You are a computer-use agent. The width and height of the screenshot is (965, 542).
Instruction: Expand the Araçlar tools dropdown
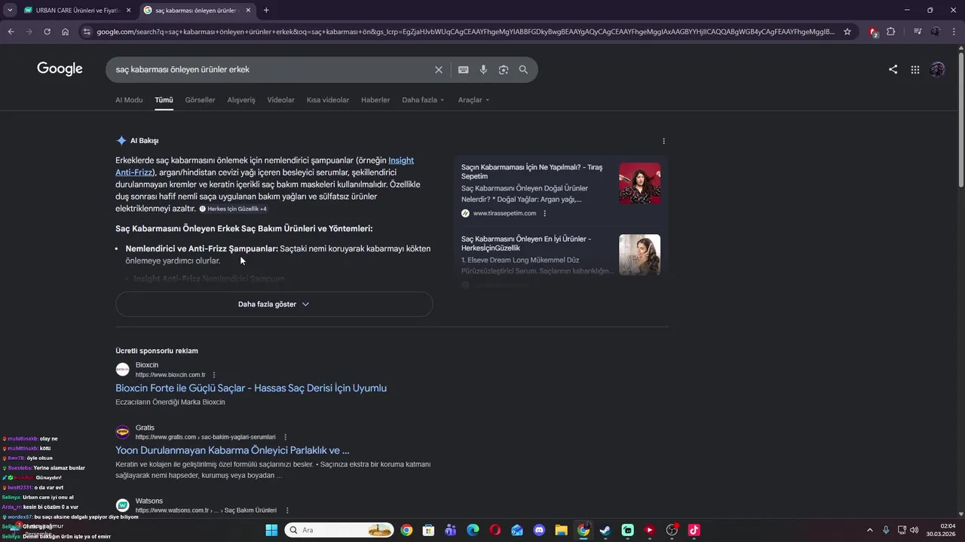coord(473,100)
